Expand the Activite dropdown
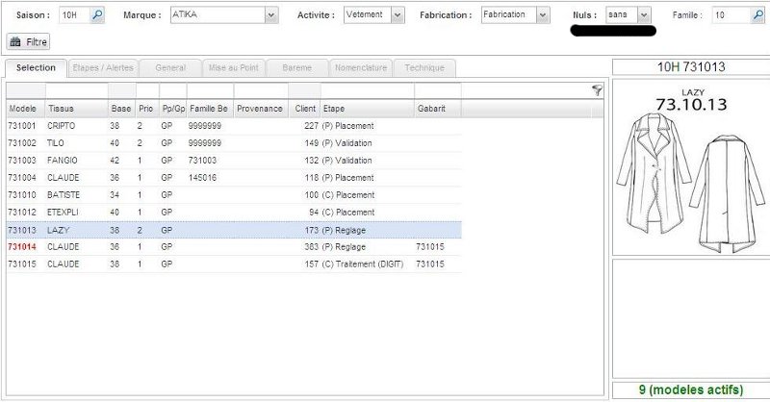This screenshot has width=770, height=402. 398,15
